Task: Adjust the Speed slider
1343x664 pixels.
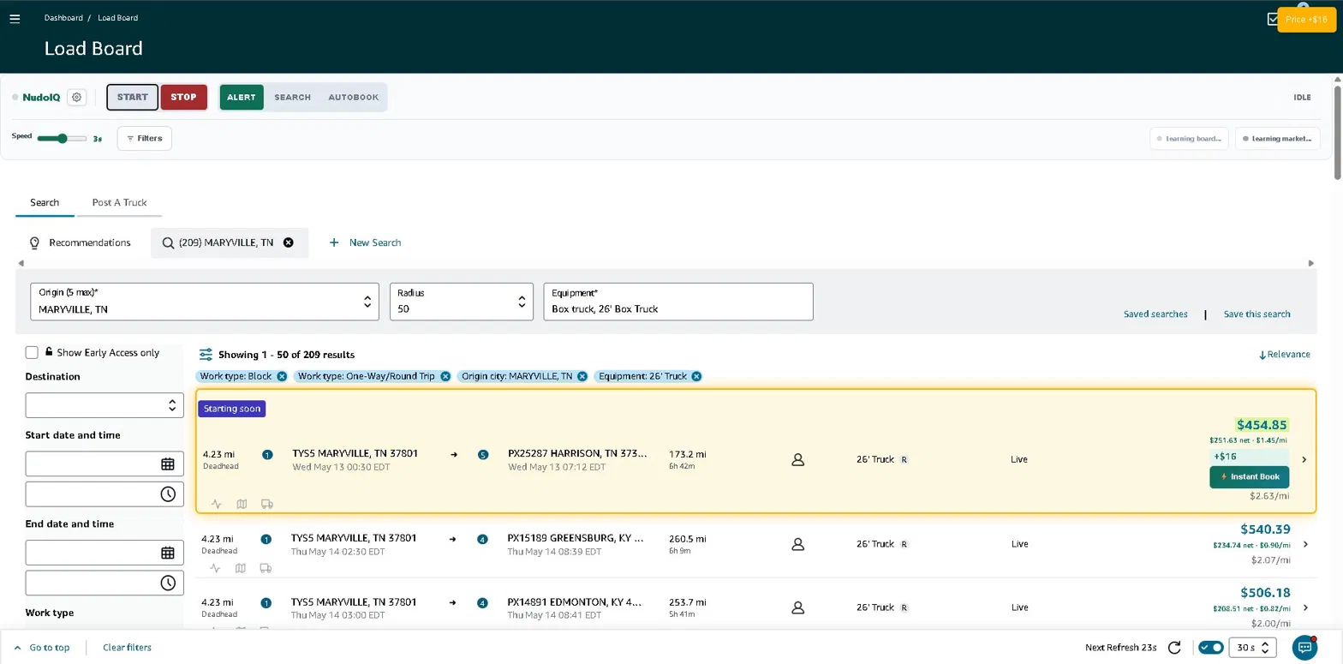Action: tap(63, 138)
